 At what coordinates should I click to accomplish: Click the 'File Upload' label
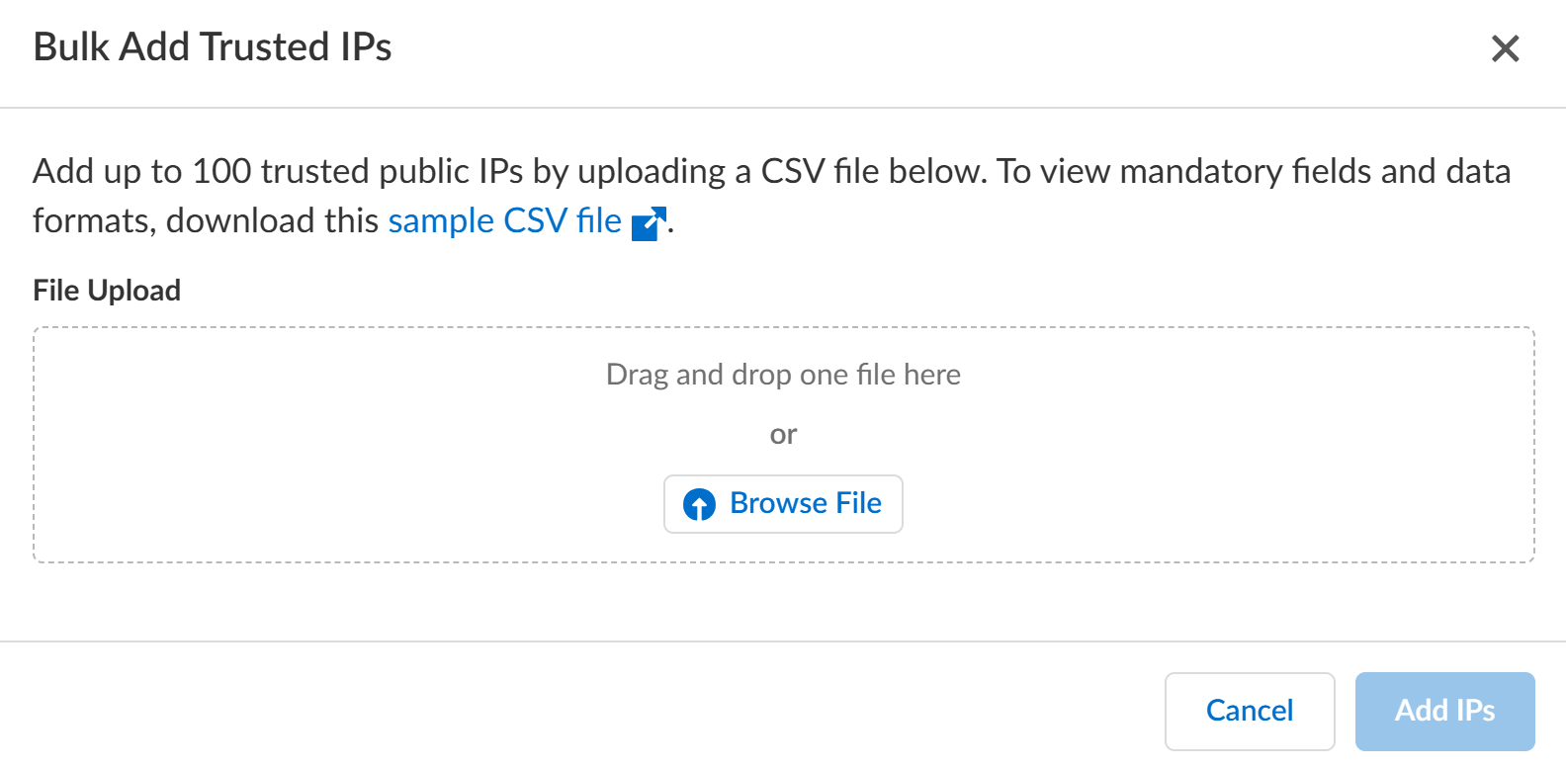tap(107, 291)
